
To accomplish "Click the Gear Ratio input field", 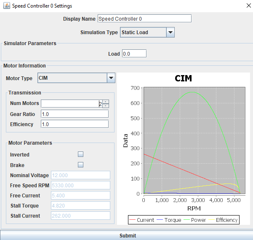I will coord(75,114).
